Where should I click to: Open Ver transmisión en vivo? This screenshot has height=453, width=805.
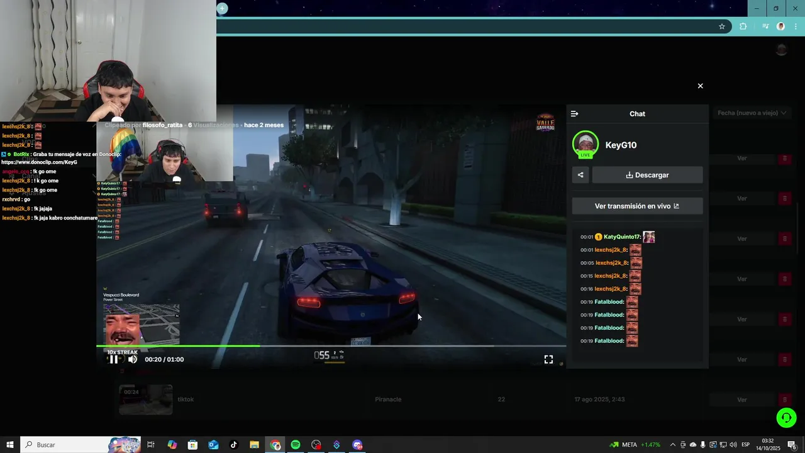coord(637,206)
